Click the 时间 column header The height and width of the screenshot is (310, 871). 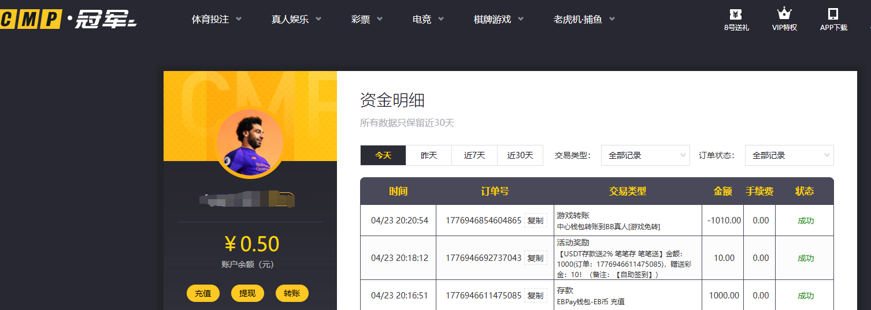[x=398, y=191]
